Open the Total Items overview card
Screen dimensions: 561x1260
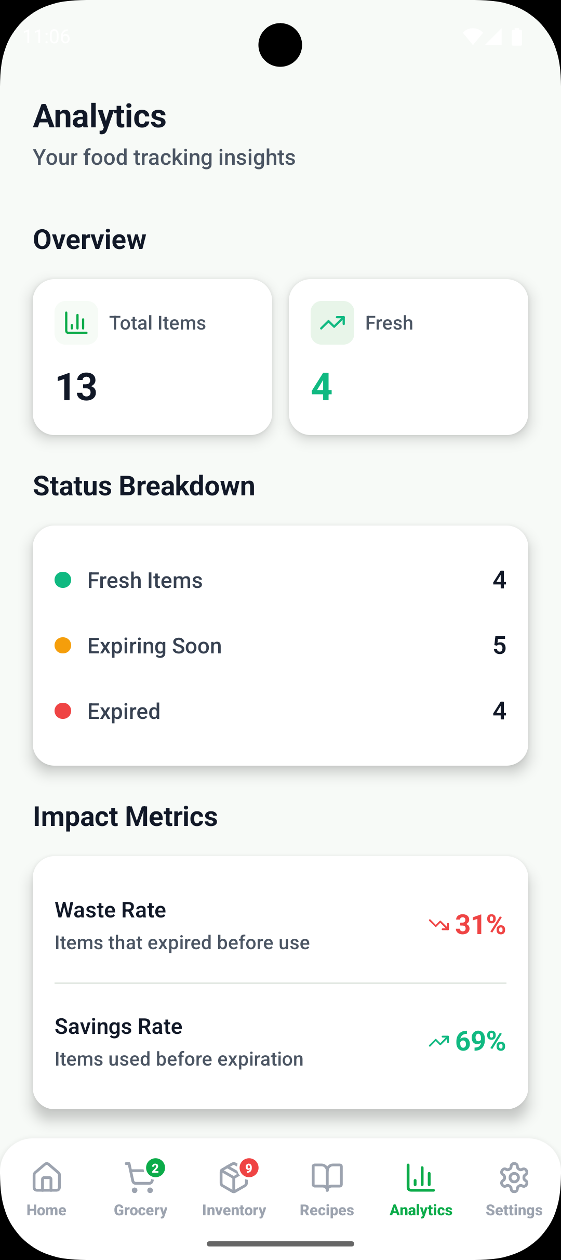[153, 356]
